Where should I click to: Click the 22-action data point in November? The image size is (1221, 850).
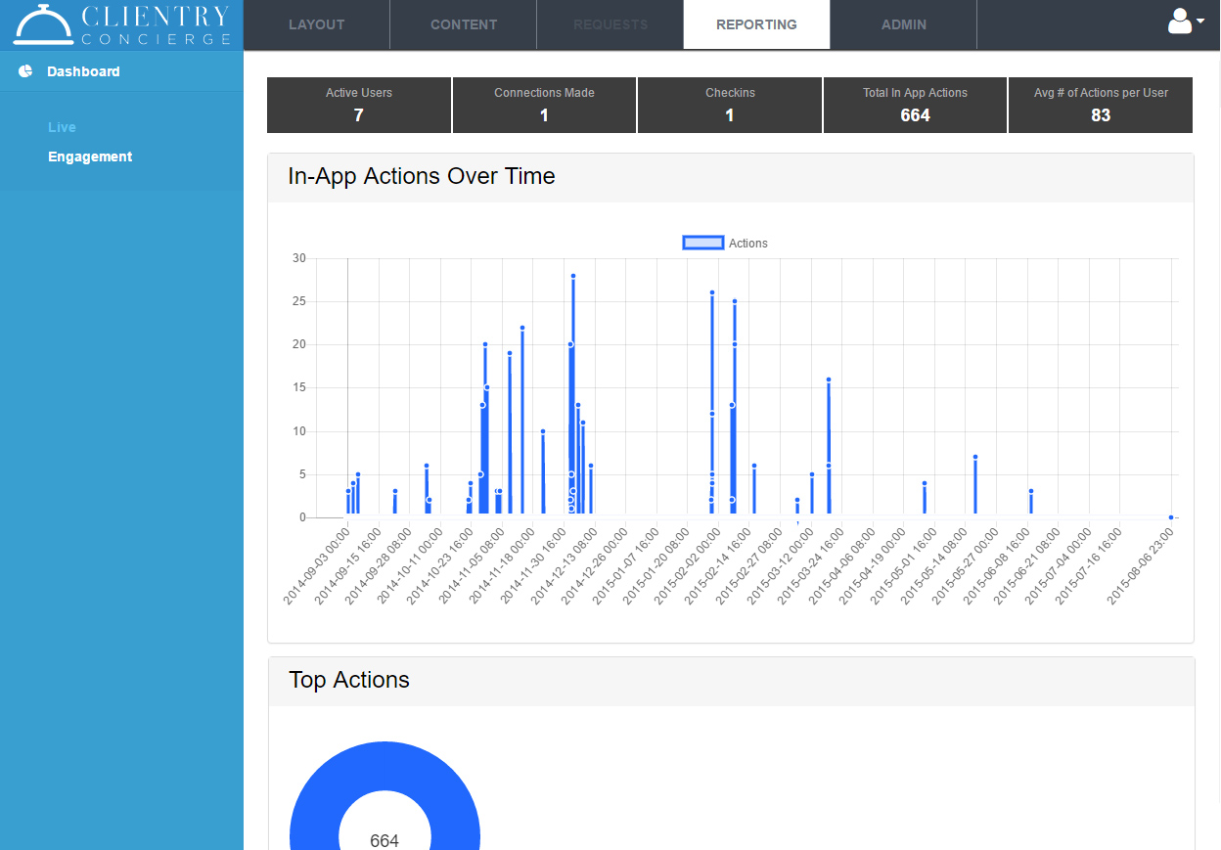tap(522, 328)
